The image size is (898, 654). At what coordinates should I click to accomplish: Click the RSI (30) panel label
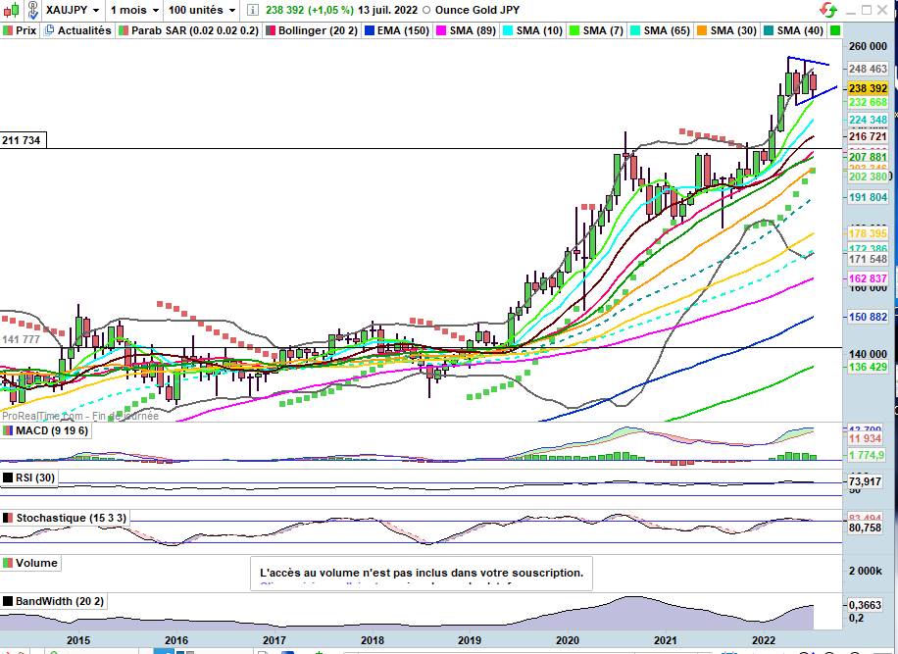tap(35, 478)
